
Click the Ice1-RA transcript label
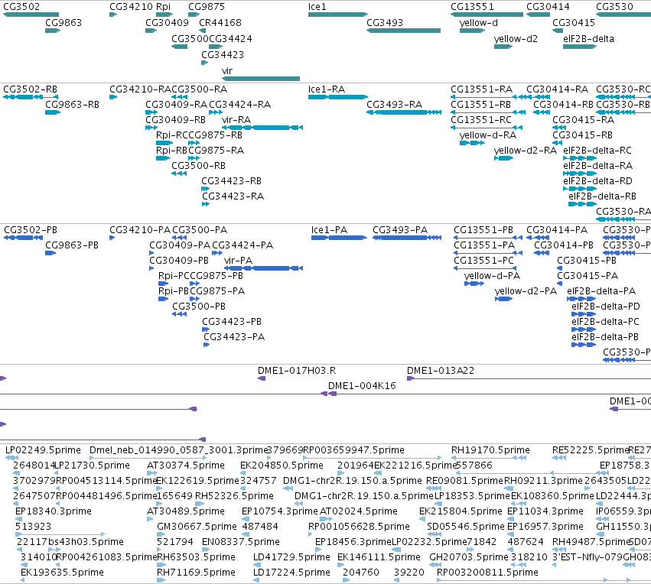point(327,89)
